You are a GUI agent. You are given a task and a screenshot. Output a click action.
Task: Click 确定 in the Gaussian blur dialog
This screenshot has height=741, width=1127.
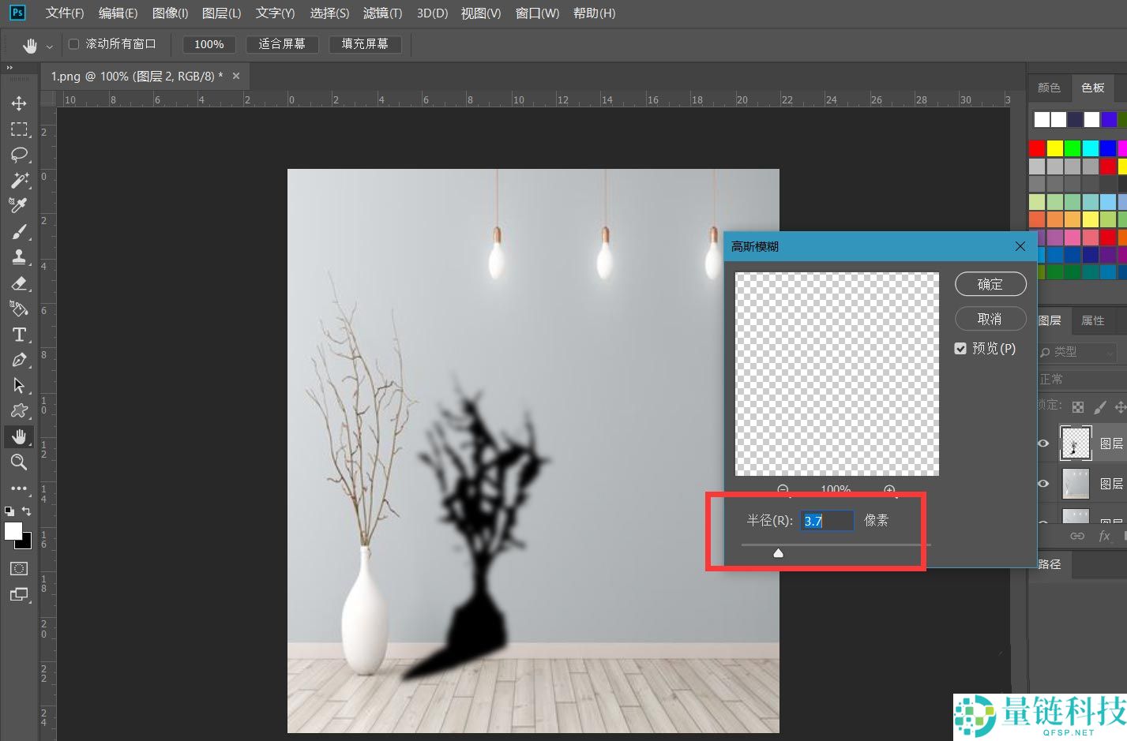coord(990,284)
